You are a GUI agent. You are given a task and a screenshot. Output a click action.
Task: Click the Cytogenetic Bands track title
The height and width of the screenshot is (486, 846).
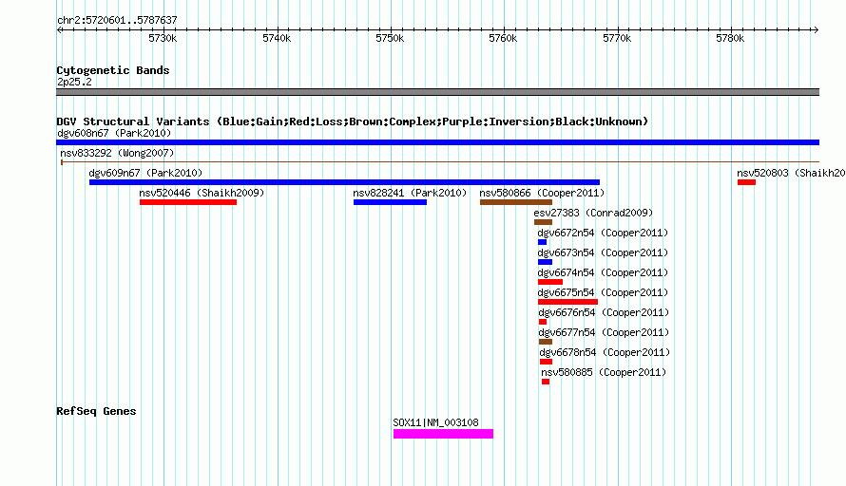(x=113, y=70)
